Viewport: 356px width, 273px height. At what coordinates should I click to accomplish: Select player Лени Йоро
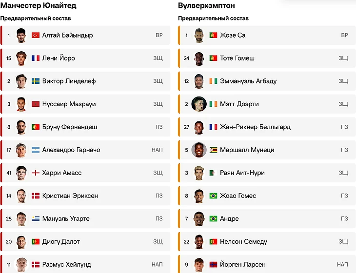pyautogui.click(x=85, y=58)
